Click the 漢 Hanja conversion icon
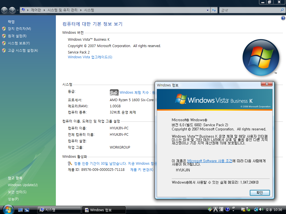 pos(221,210)
